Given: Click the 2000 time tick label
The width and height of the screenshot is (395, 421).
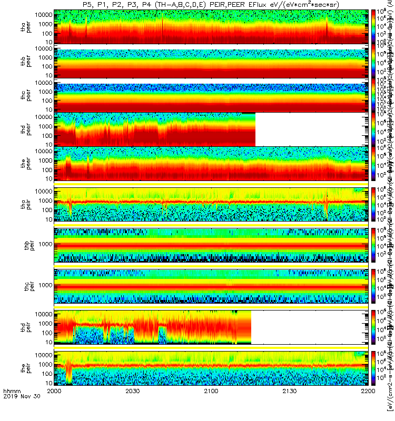Looking at the screenshot, I should (54, 391).
